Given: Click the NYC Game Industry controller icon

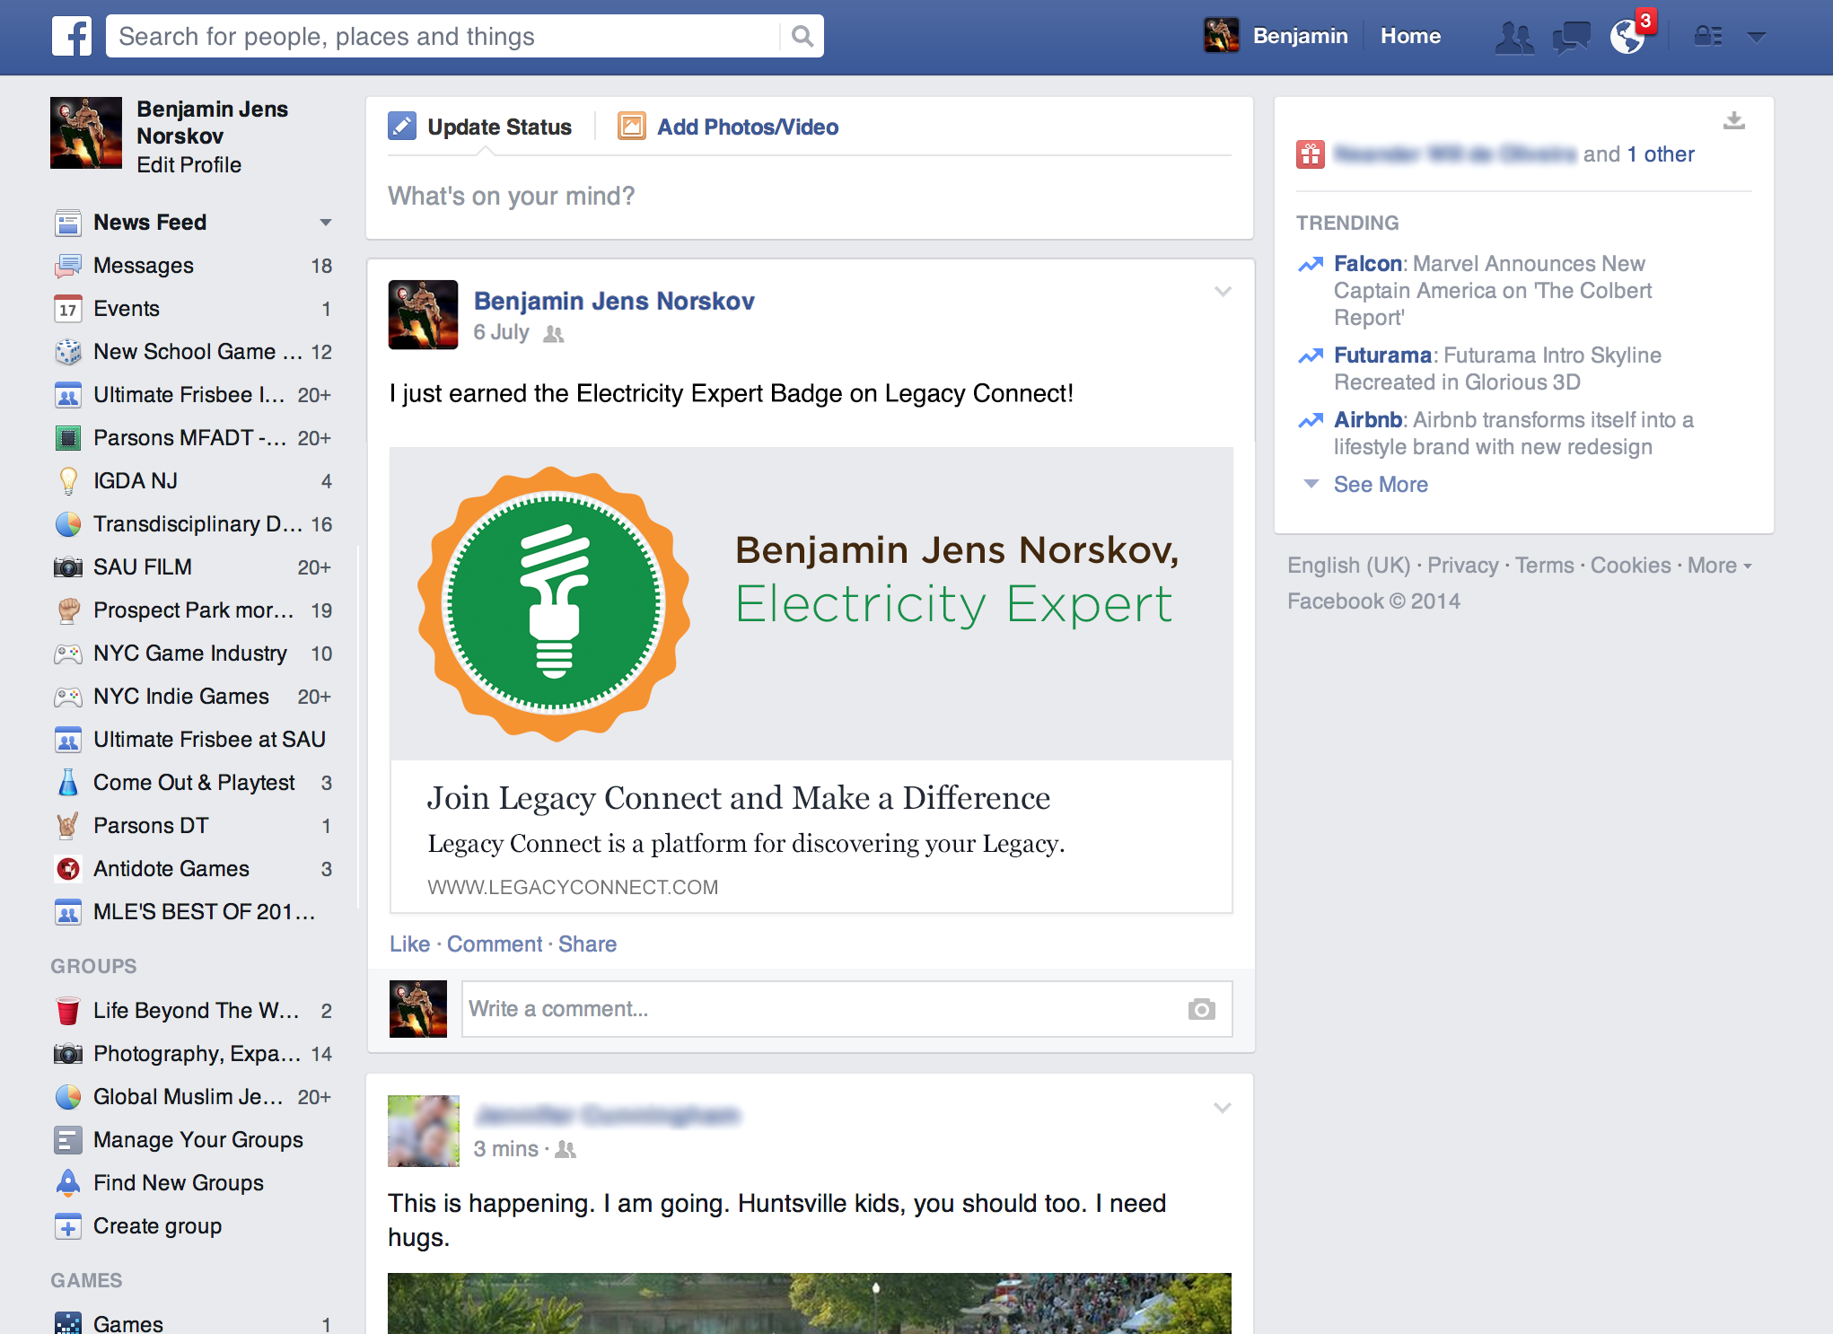Looking at the screenshot, I should (x=68, y=654).
